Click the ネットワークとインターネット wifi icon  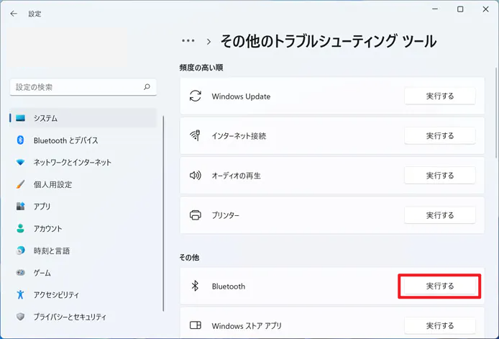click(x=20, y=163)
